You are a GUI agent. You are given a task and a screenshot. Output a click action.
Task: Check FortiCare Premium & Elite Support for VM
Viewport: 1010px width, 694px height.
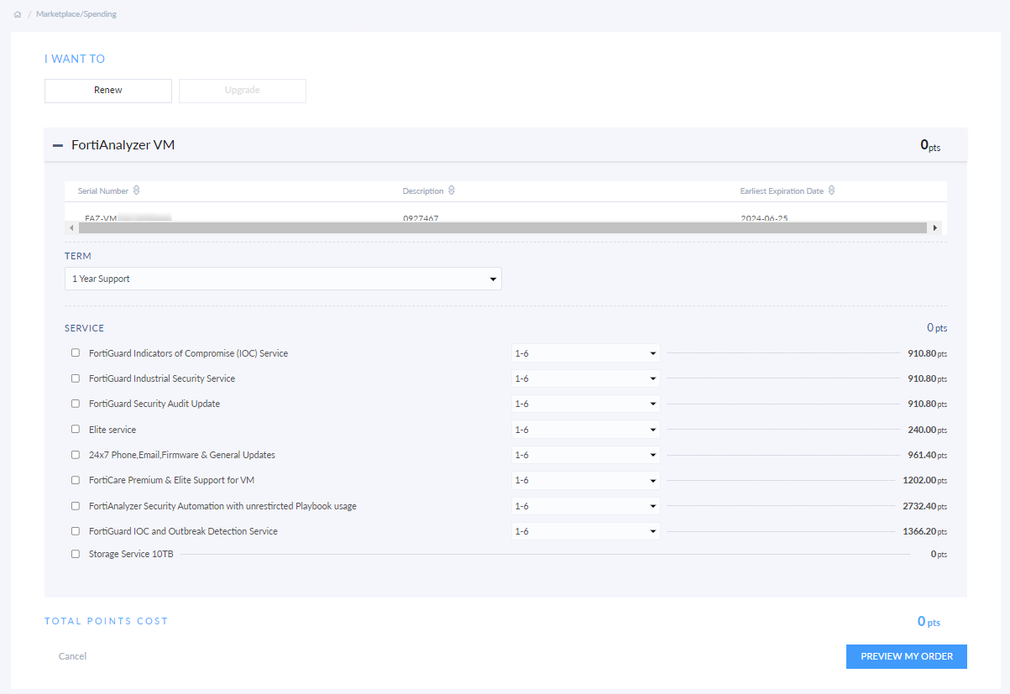(76, 480)
